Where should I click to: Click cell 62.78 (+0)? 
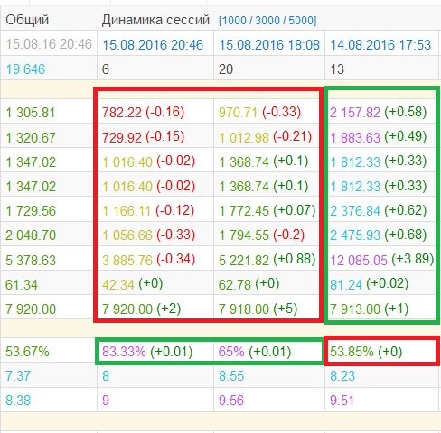tap(249, 284)
